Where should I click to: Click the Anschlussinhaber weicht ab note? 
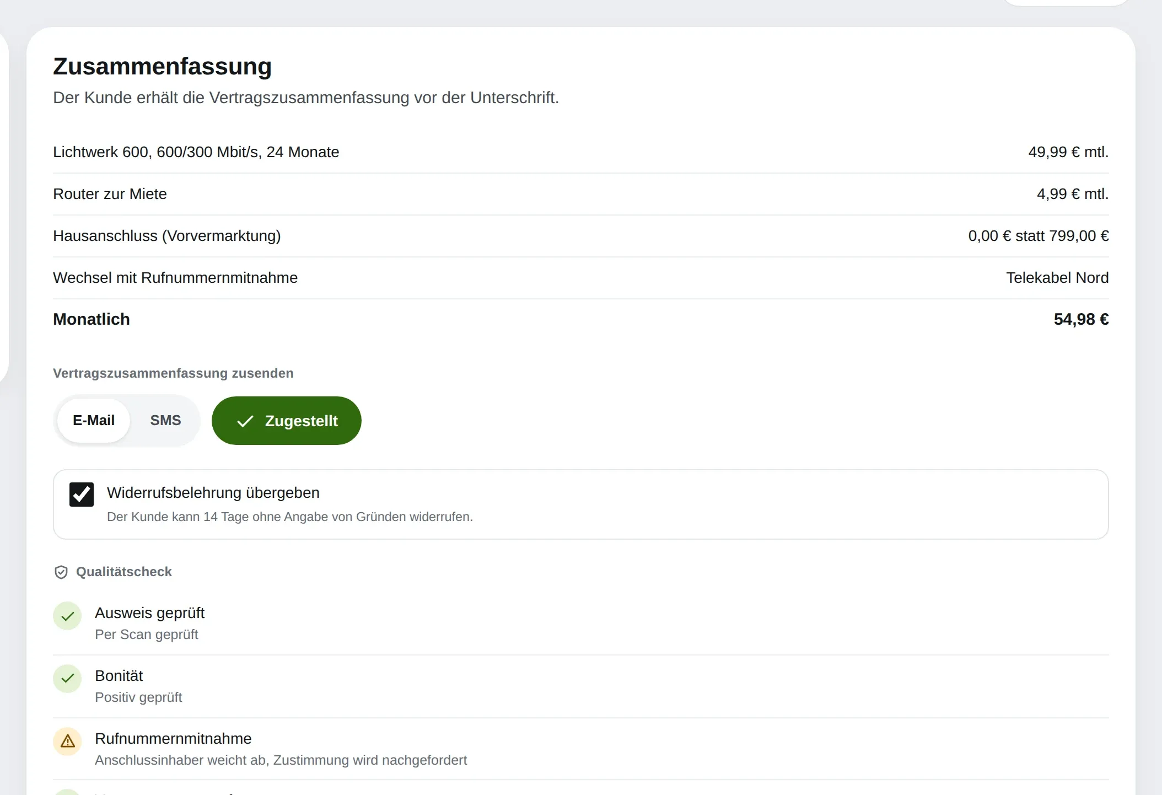tap(281, 760)
